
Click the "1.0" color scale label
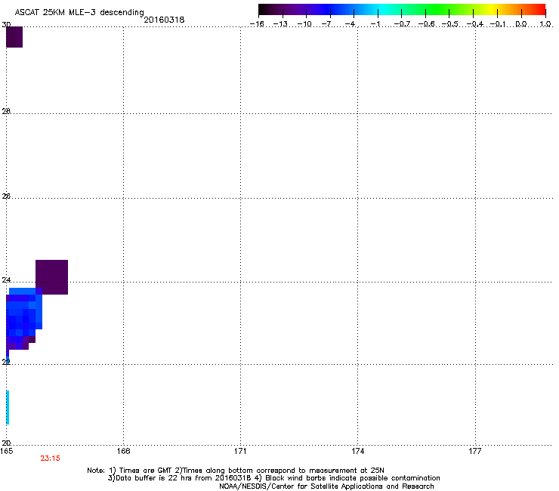[545, 24]
